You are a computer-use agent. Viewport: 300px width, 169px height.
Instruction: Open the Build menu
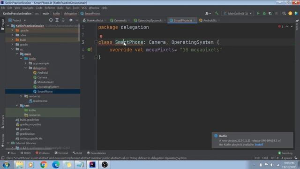[x=60, y=8]
